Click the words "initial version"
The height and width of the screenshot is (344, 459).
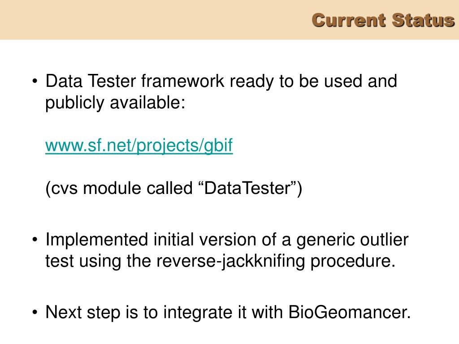coord(205,240)
